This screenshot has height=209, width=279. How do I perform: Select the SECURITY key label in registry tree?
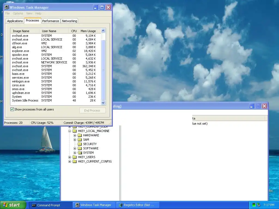(90, 144)
